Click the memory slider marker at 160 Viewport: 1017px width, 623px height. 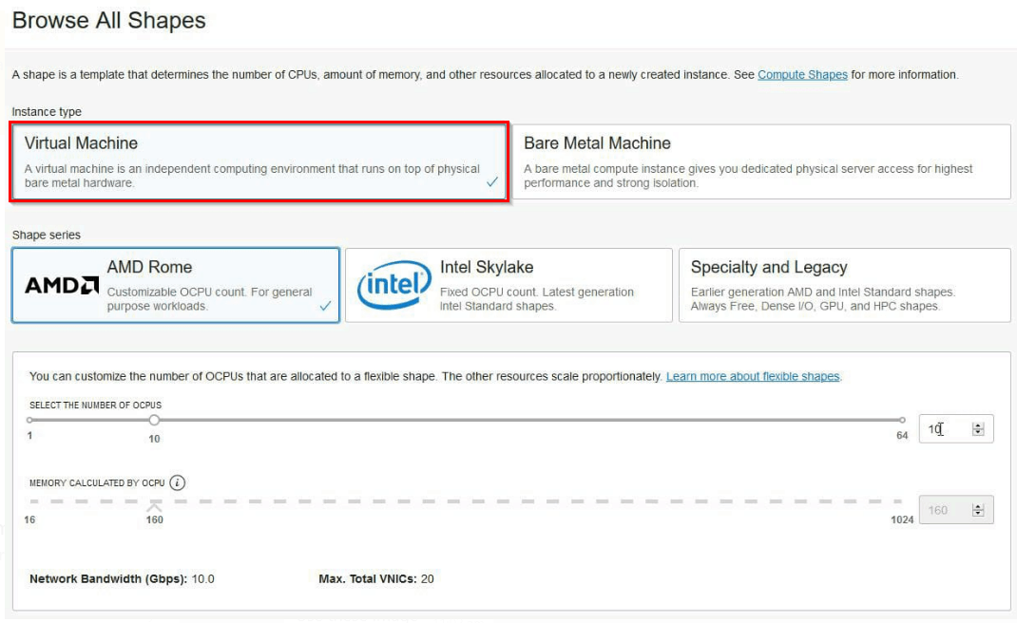coord(154,505)
